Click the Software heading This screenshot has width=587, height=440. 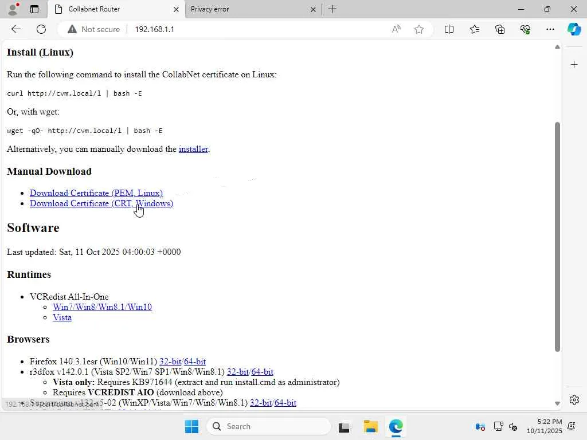coord(33,228)
